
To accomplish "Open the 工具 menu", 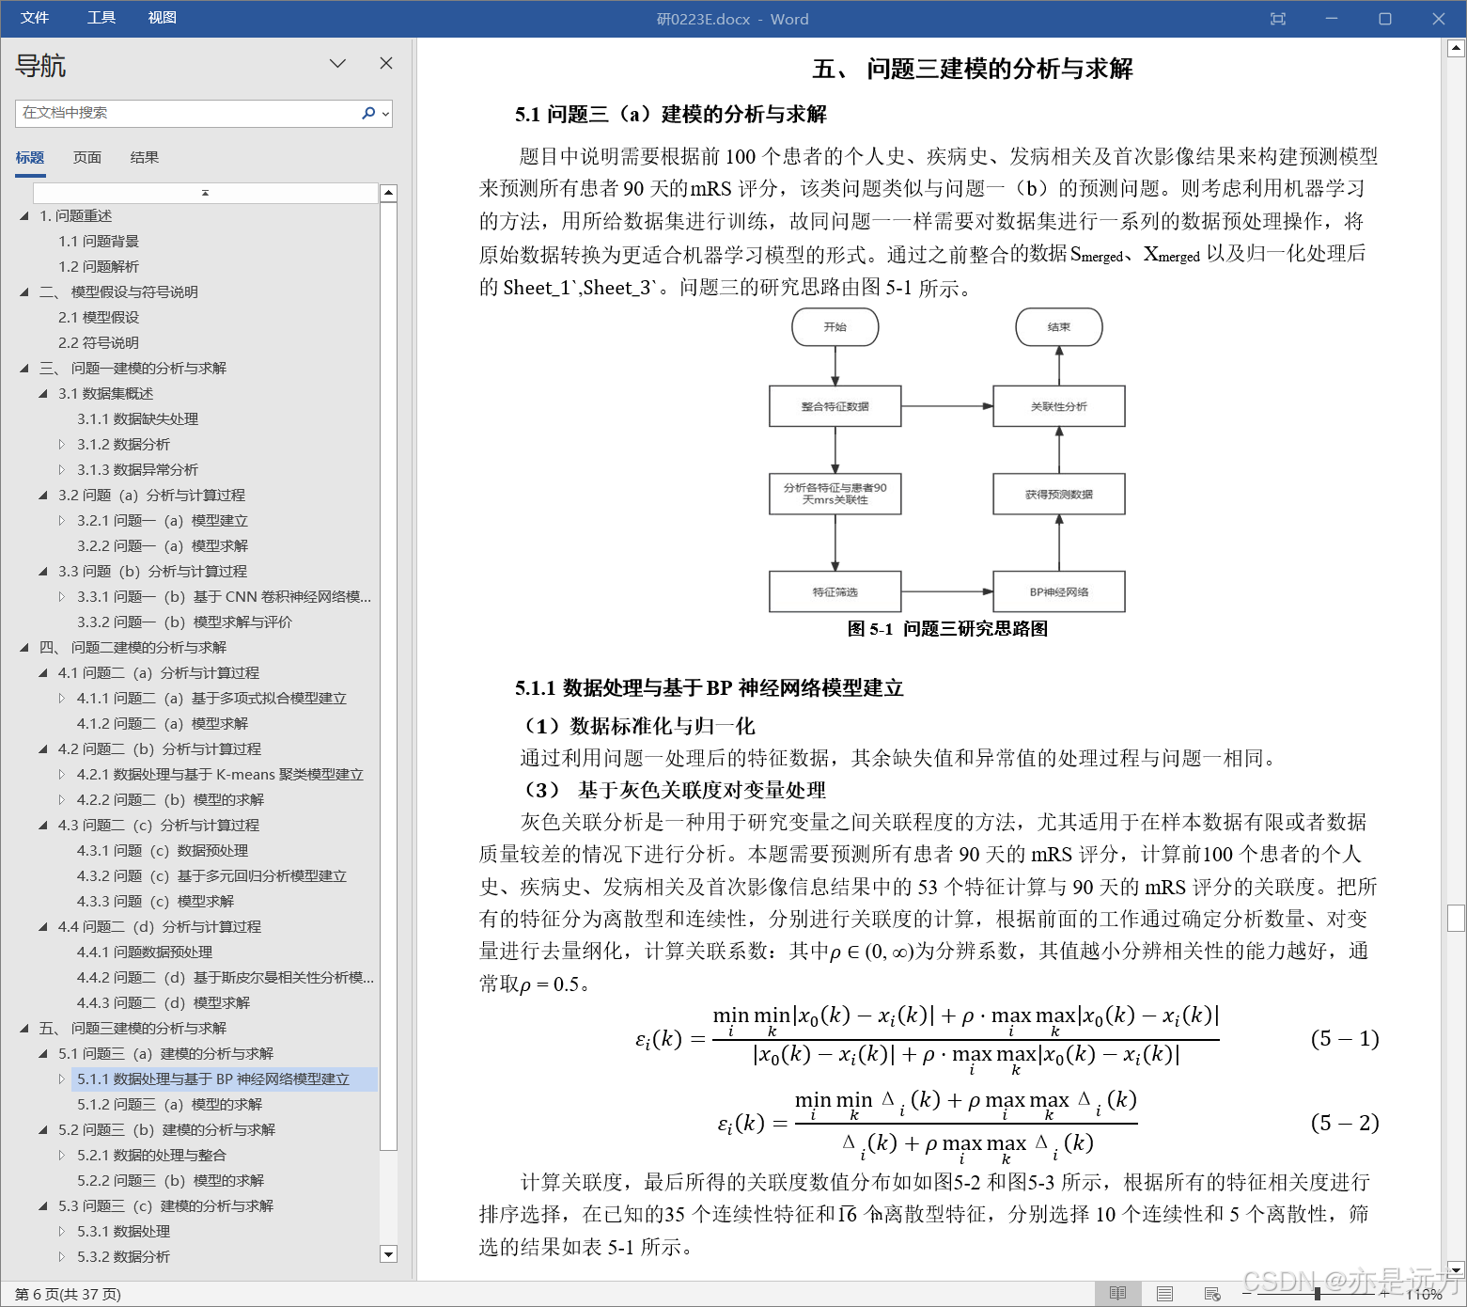I will pos(101,18).
